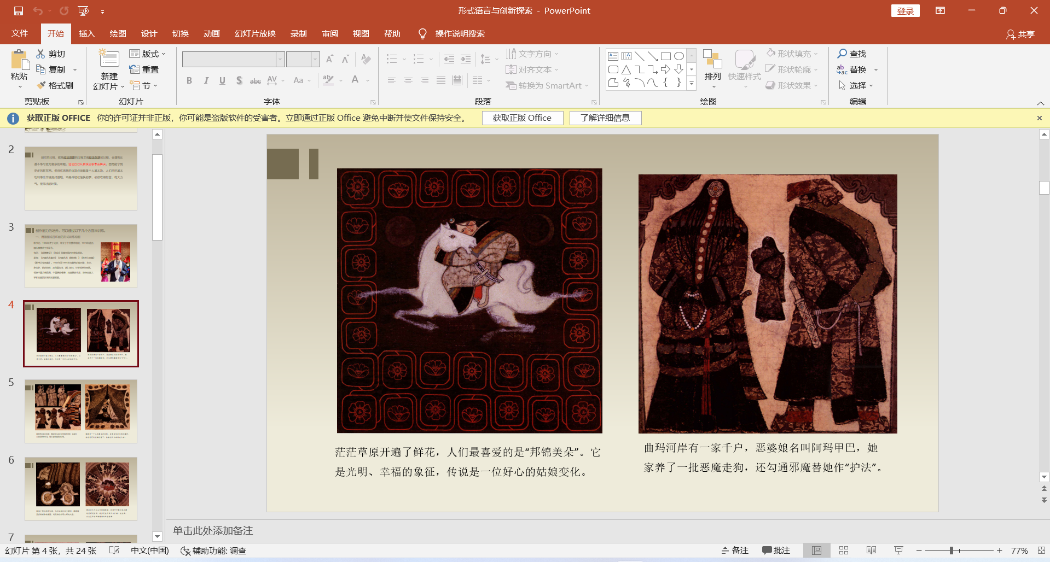
Task: Click zoom out minus button
Action: click(919, 551)
